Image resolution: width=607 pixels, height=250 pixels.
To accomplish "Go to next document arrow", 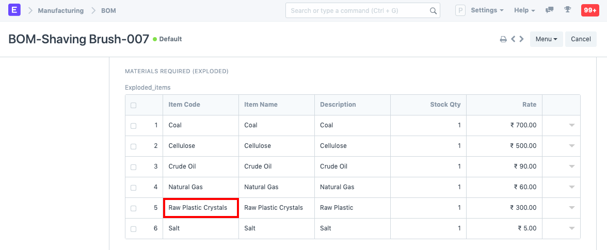I will pos(522,39).
